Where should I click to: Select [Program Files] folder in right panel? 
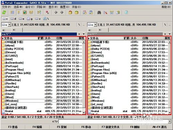pyautogui.click(x=128, y=70)
